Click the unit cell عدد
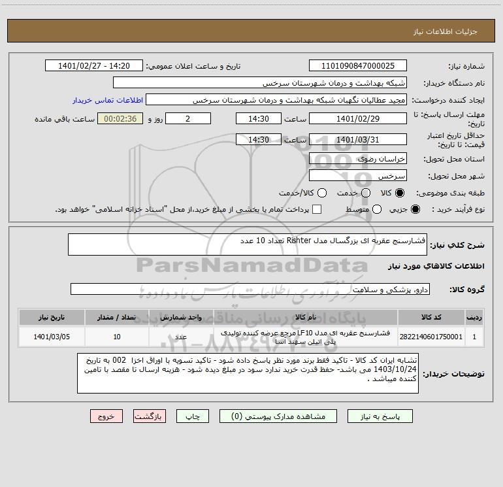The width and height of the screenshot is (503, 487). click(181, 337)
